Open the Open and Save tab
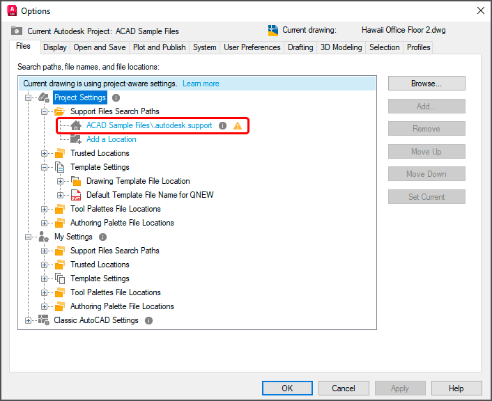The height and width of the screenshot is (401, 492). click(100, 47)
